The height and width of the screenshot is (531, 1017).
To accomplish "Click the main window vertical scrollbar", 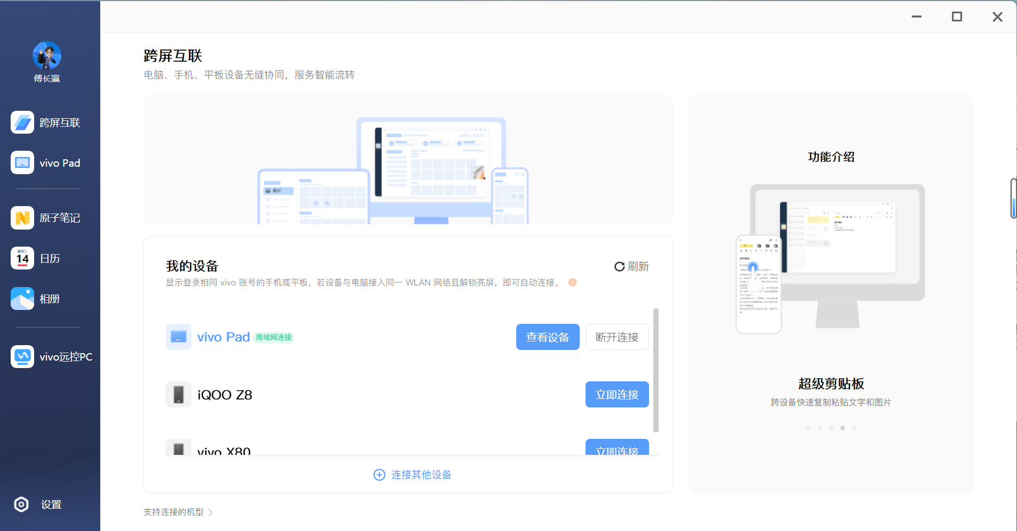I will (x=1013, y=198).
